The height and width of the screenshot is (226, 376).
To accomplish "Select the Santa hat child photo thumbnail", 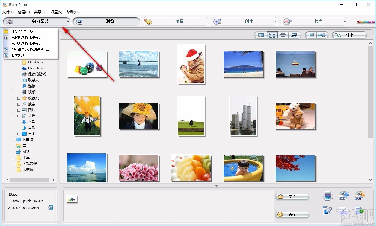I will [191, 64].
